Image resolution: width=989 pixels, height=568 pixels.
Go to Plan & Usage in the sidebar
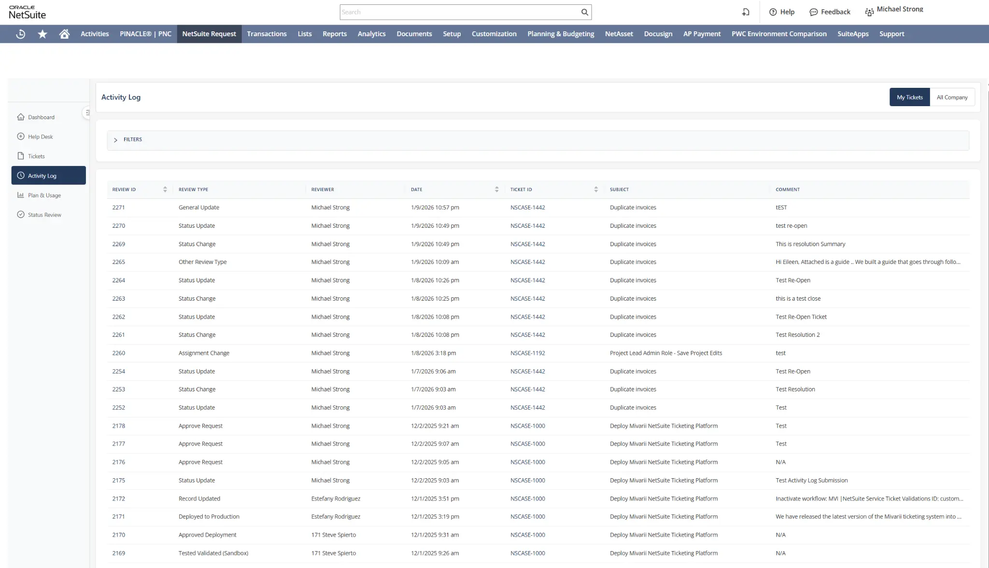click(x=44, y=195)
